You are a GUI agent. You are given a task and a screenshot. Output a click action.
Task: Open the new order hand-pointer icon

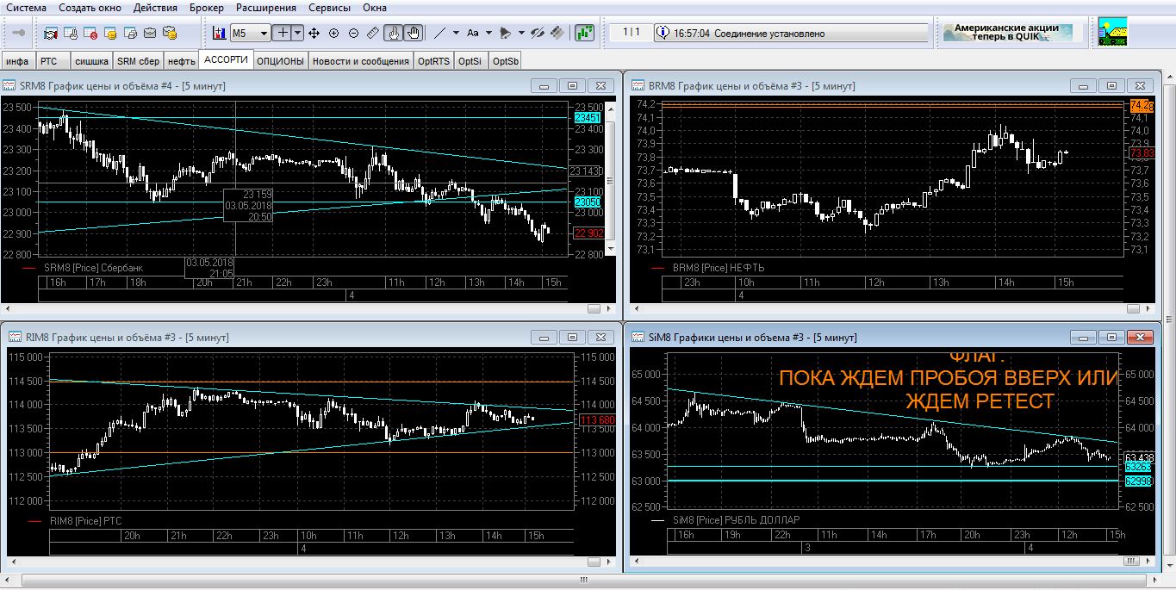71,33
